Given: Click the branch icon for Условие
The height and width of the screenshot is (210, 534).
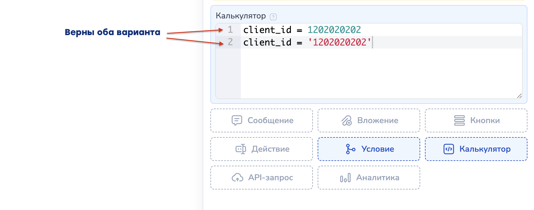Looking at the screenshot, I should click(x=350, y=149).
